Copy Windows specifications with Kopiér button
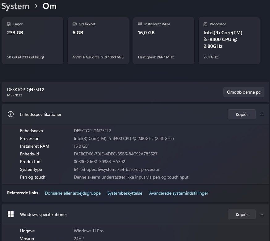This screenshot has width=270, height=241. pyautogui.click(x=242, y=214)
